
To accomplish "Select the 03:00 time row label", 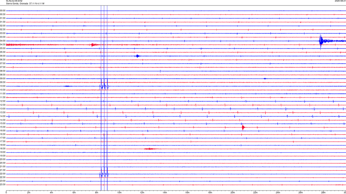I will point(3,33).
